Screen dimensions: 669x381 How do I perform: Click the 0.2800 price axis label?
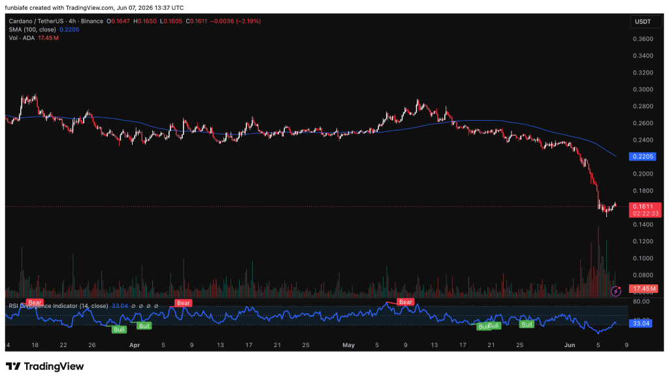643,106
